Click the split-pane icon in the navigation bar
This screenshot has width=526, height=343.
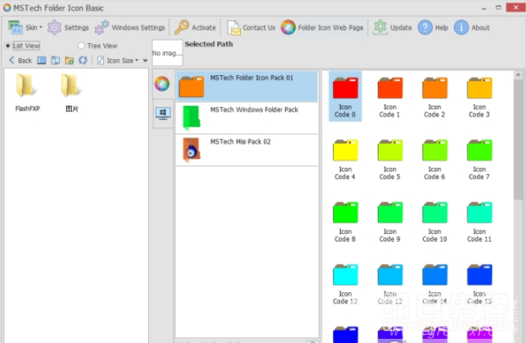click(x=55, y=60)
